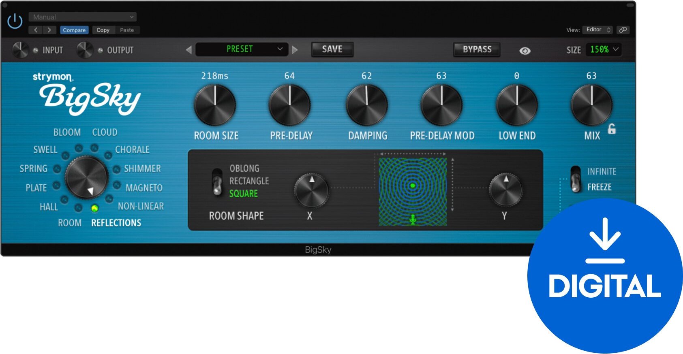Click the 218ms room size value
This screenshot has width=683, height=354.
(x=214, y=76)
